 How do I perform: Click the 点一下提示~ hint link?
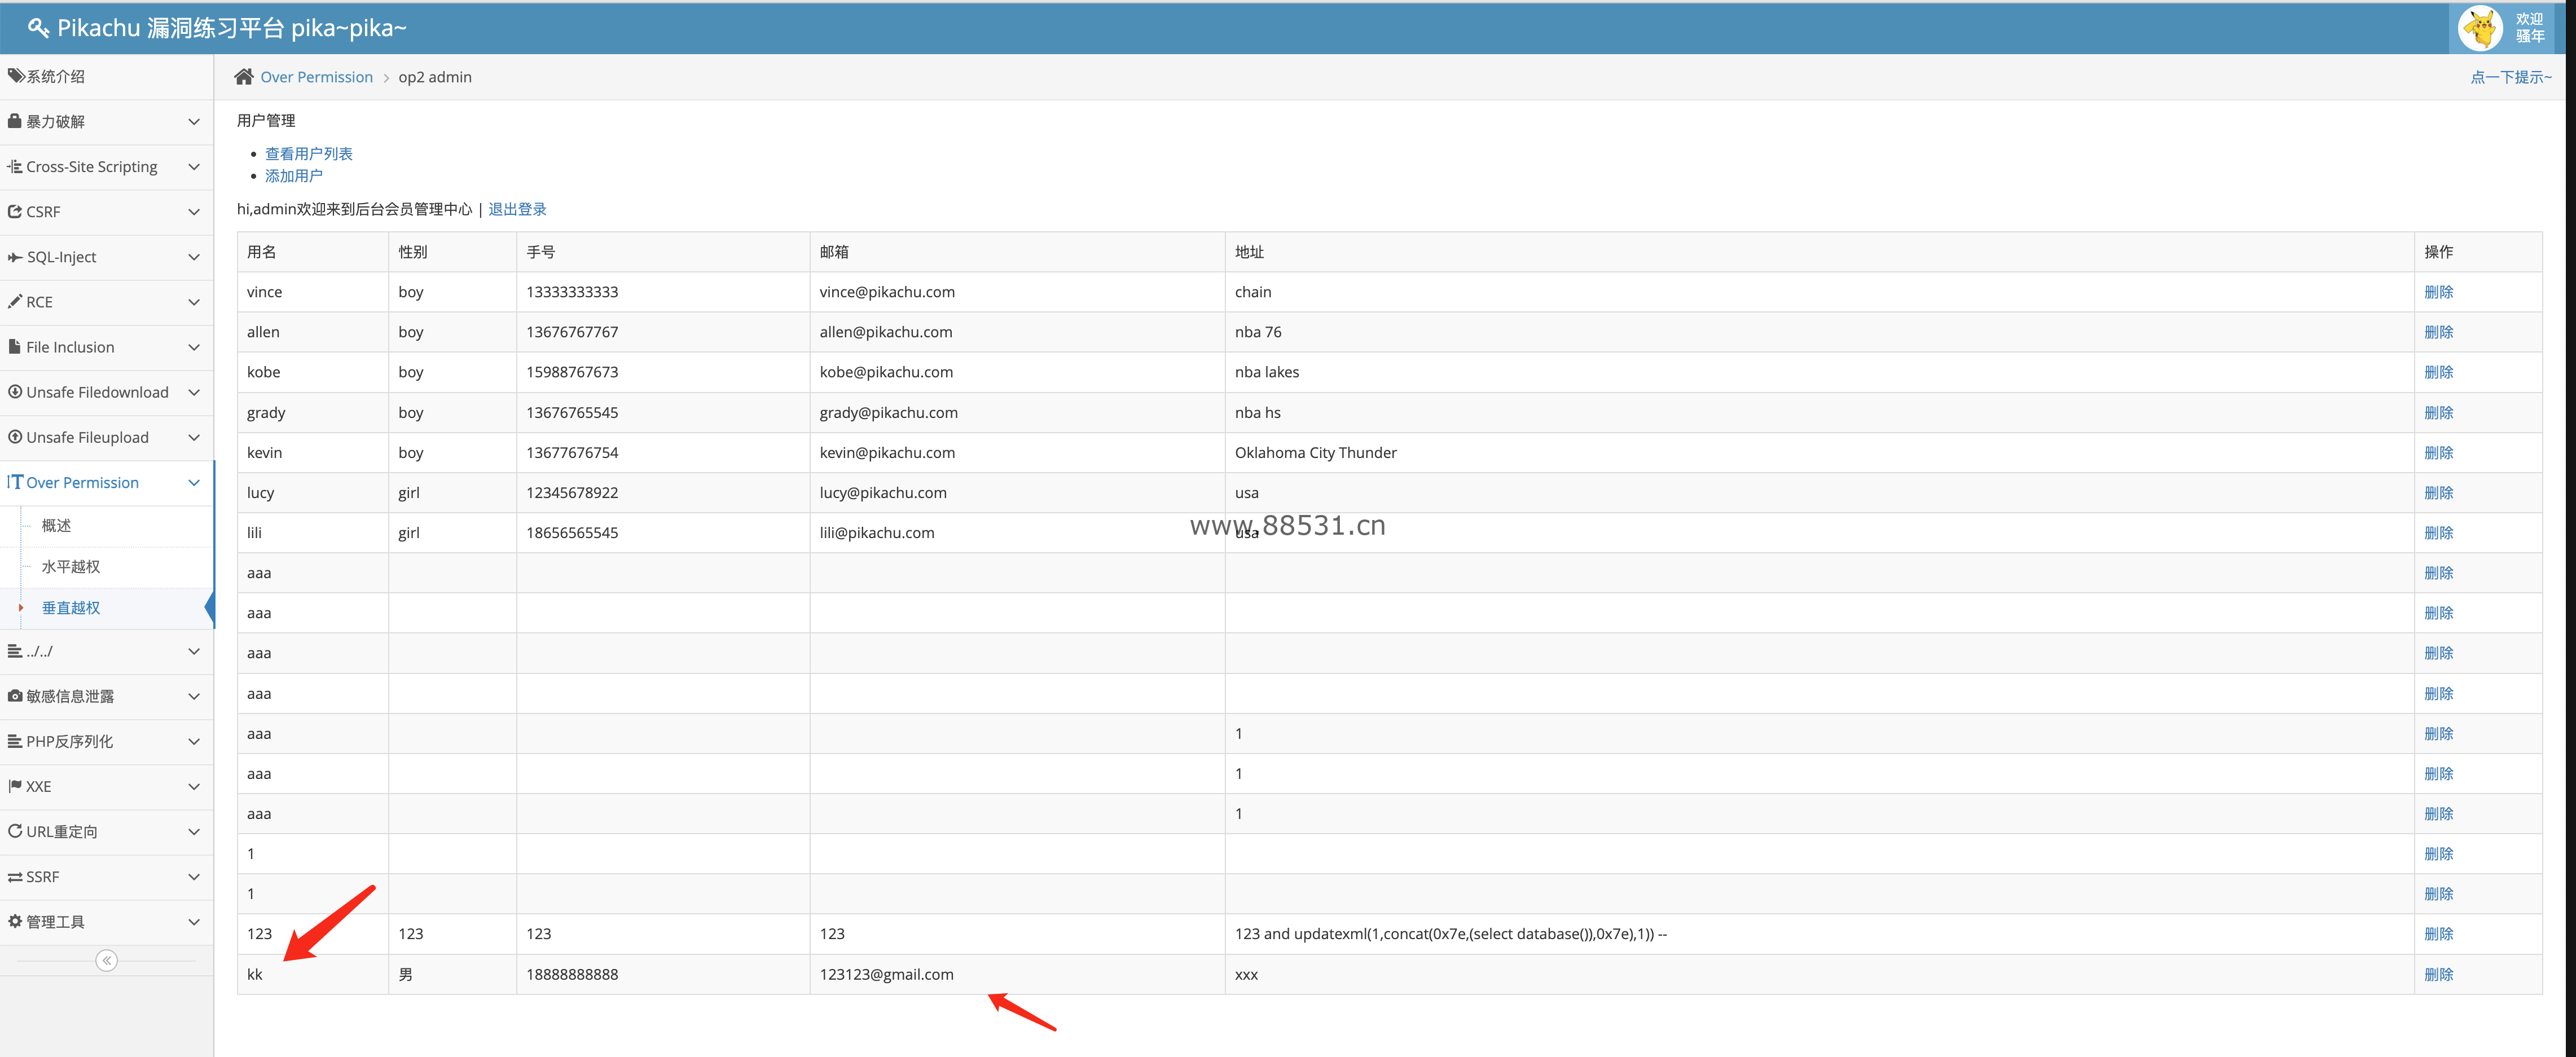tap(2510, 77)
